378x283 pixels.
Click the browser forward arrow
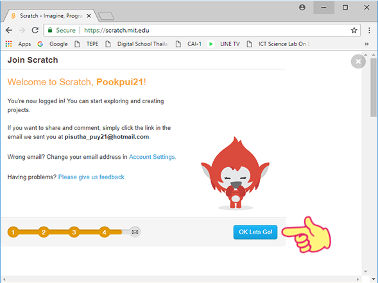click(x=22, y=30)
